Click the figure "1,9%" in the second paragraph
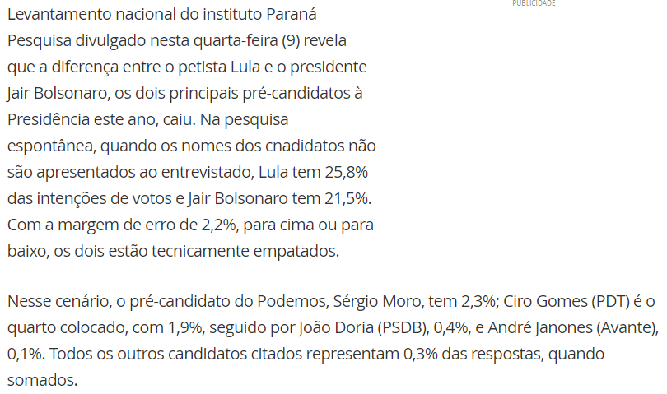The height and width of the screenshot is (394, 667). point(177,330)
